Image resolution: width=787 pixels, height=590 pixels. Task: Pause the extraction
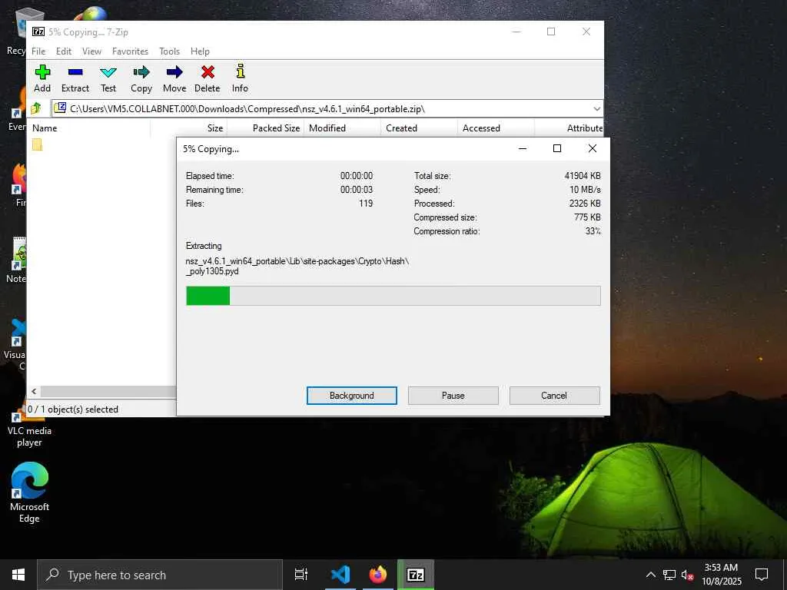(x=453, y=396)
